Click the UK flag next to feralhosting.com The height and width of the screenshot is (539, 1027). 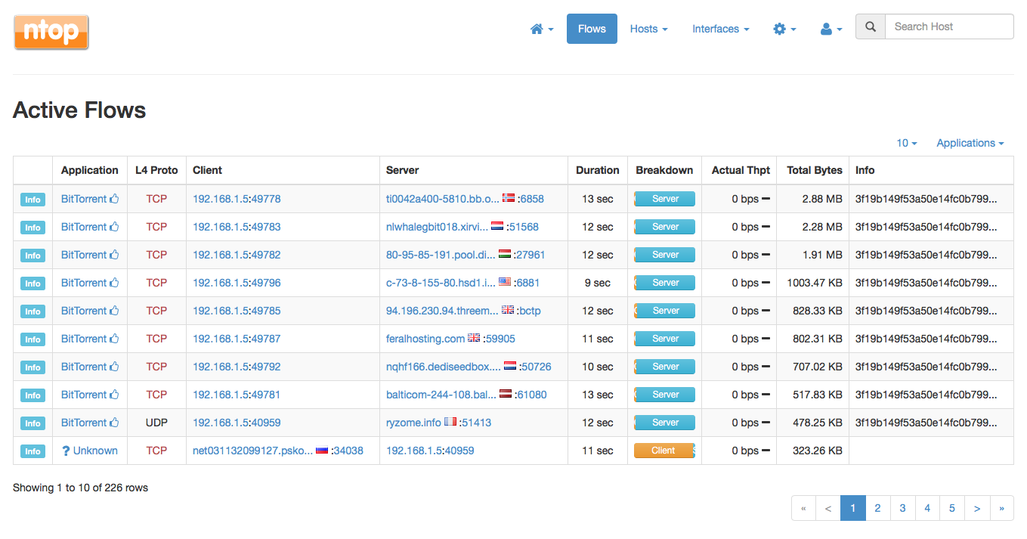[x=474, y=338]
